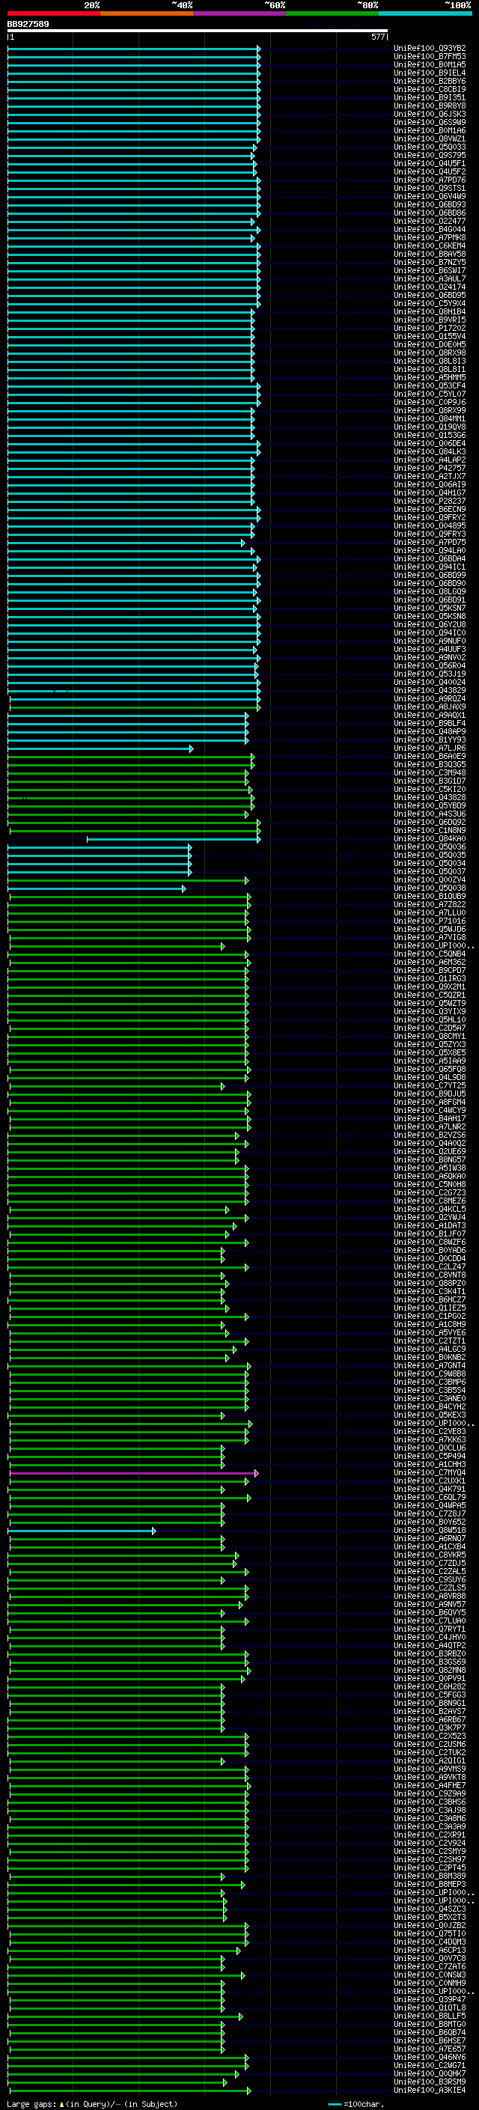Select label UniRef100_Q1IRG3
479x2110 pixels.
pos(430,979)
